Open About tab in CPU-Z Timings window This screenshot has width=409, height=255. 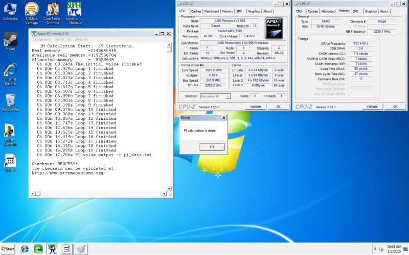point(384,11)
